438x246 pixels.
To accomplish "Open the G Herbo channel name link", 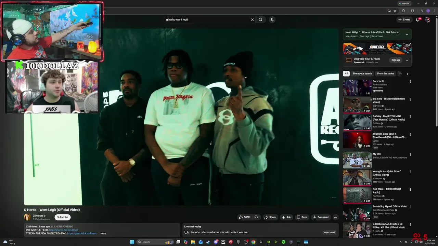I will point(38,216).
